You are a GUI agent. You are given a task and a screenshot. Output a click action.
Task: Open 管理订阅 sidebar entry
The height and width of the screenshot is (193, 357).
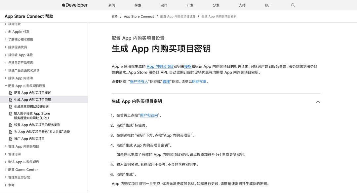pyautogui.click(x=14, y=154)
